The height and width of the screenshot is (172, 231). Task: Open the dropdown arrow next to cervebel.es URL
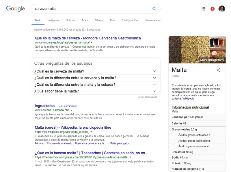(x=71, y=110)
